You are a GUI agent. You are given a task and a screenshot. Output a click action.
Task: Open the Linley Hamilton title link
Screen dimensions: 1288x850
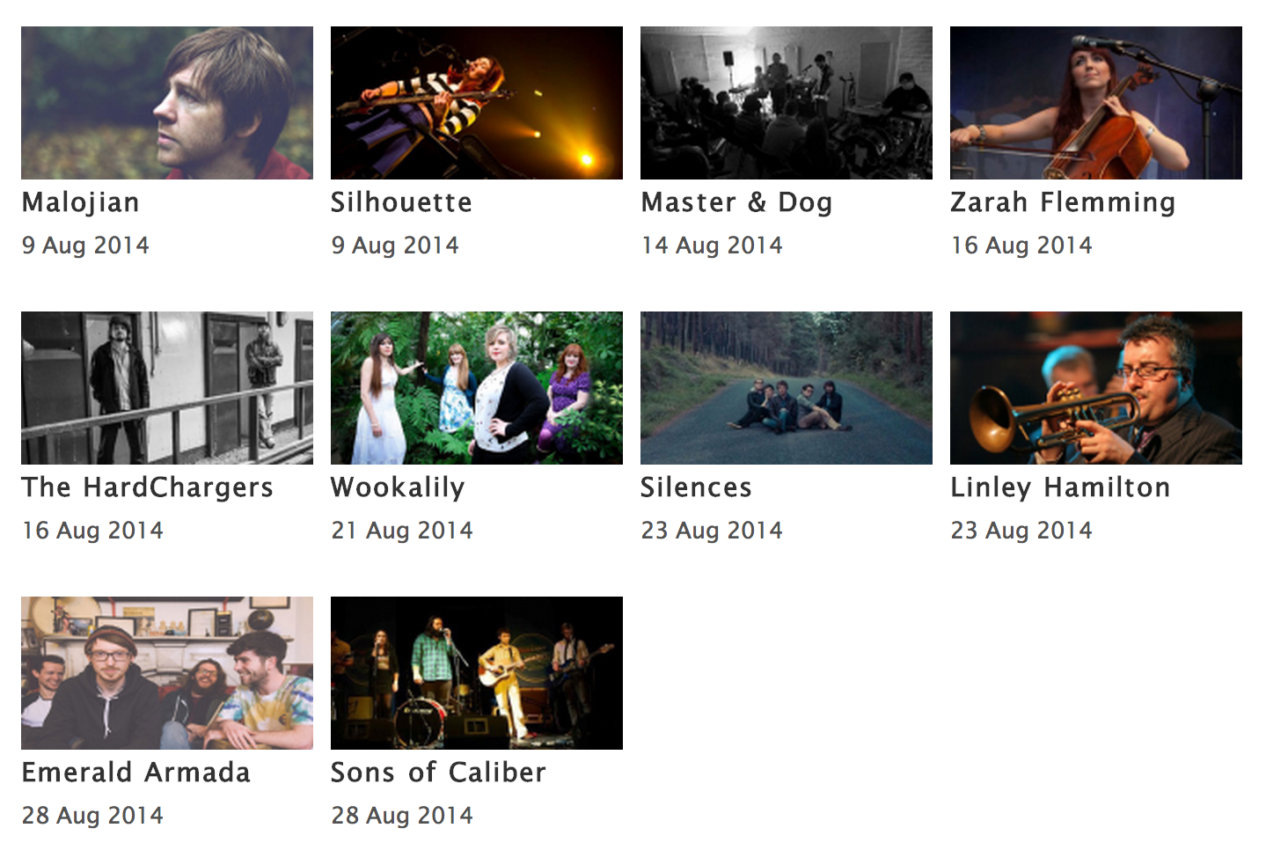tap(1060, 488)
